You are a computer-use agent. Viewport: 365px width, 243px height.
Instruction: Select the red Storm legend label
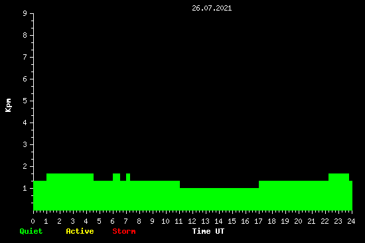pos(124,231)
